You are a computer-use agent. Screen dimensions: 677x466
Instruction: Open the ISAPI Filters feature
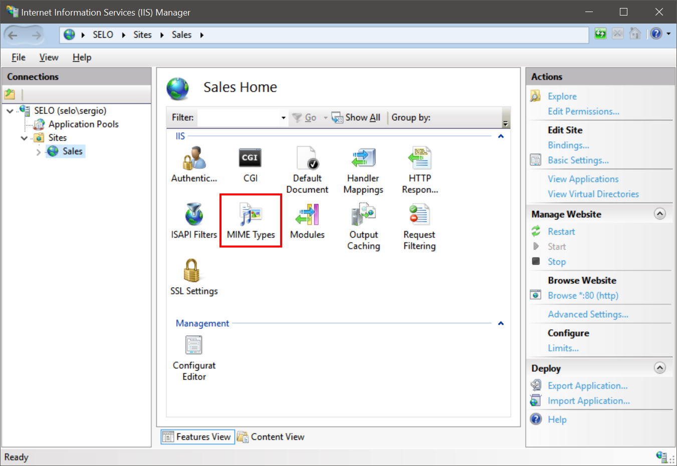[194, 221]
